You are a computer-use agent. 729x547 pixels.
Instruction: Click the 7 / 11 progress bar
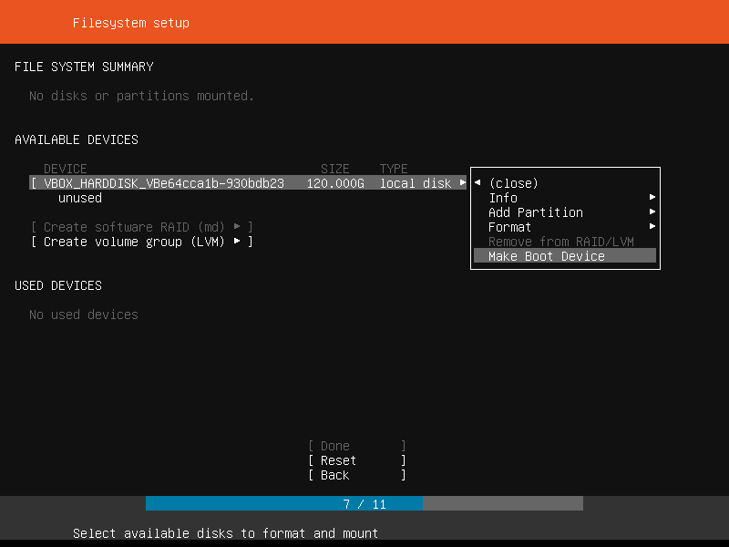tap(364, 504)
